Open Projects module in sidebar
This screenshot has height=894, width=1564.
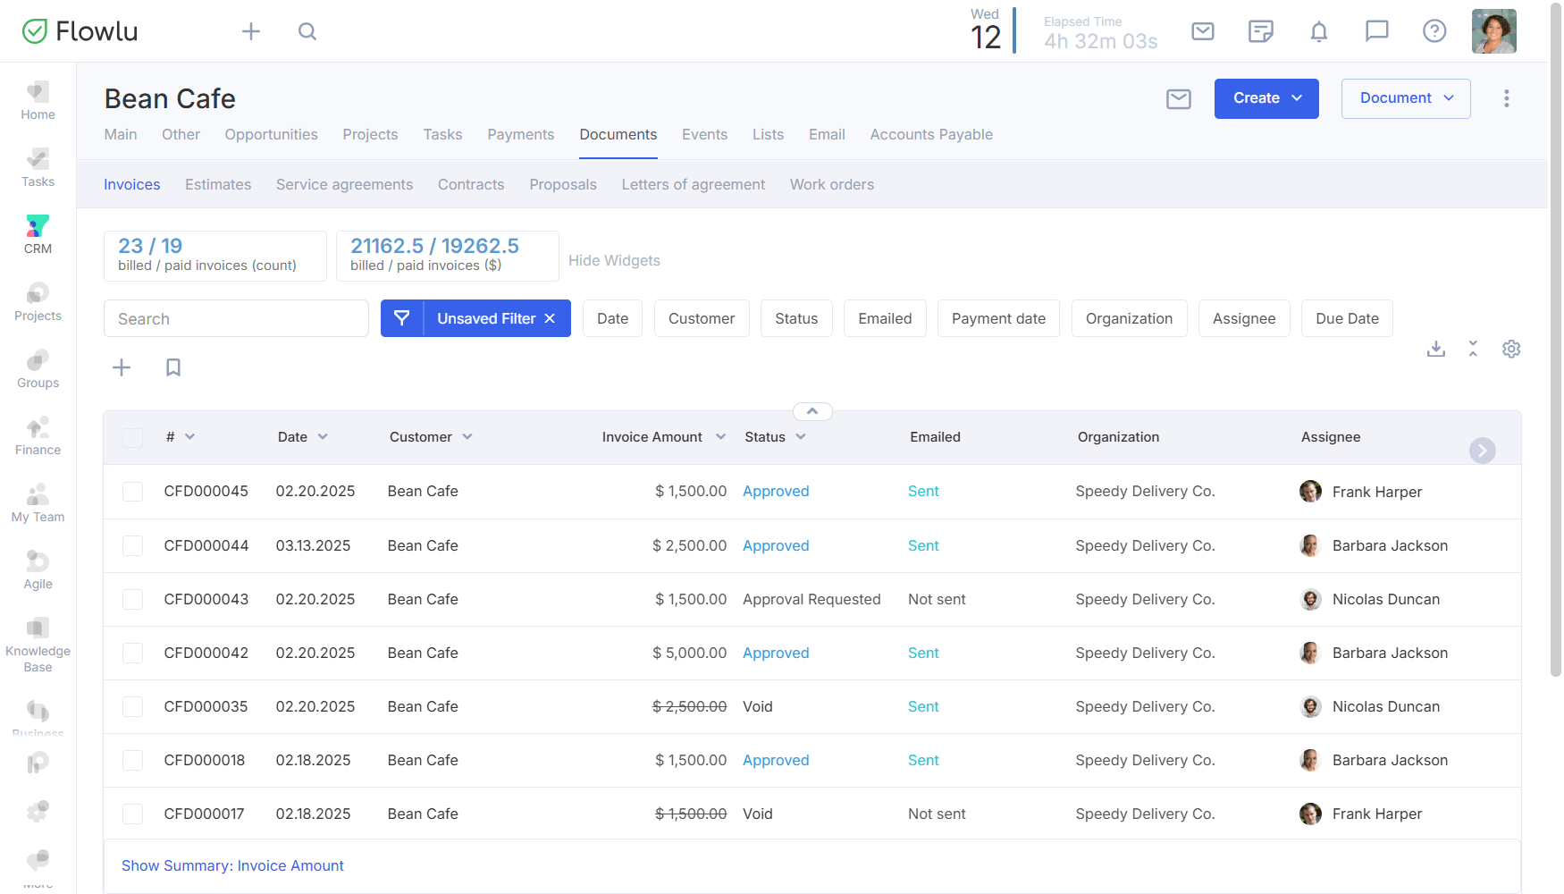38,301
